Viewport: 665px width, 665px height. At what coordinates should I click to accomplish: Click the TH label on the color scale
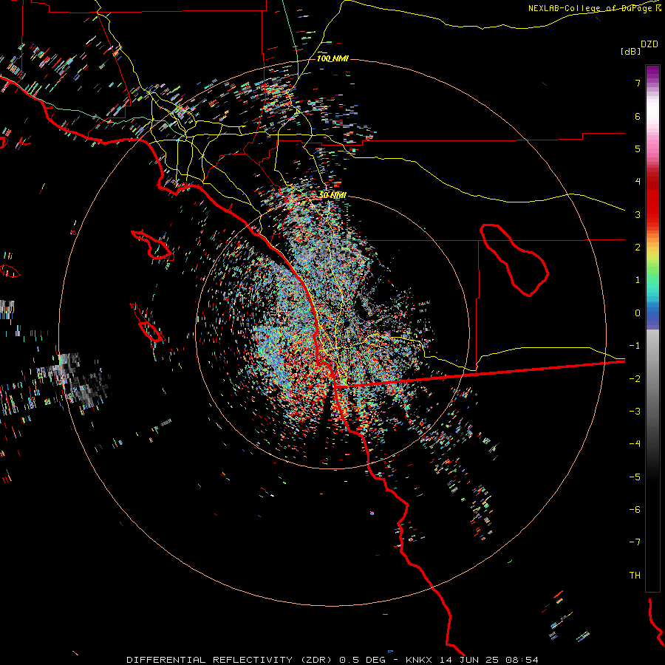coord(635,576)
